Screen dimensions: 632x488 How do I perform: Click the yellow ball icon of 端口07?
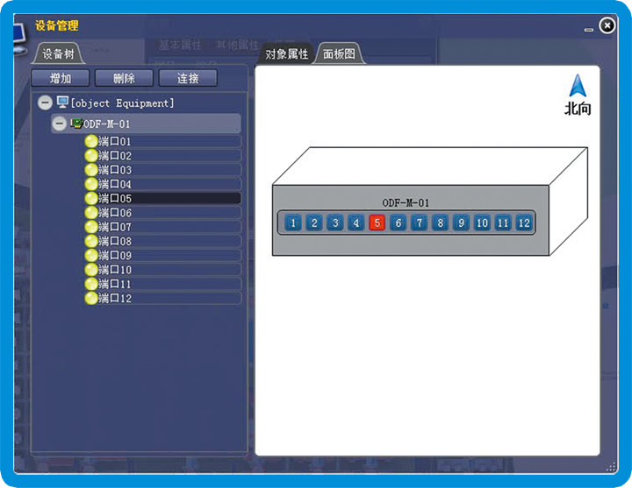pos(91,227)
